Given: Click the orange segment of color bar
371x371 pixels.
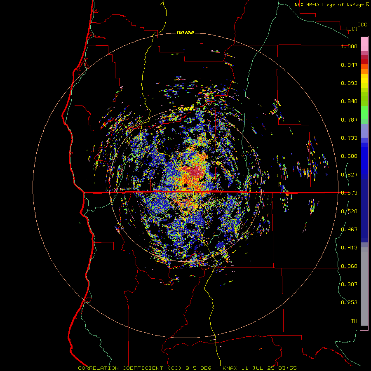Looking at the screenshot, I should (x=364, y=71).
